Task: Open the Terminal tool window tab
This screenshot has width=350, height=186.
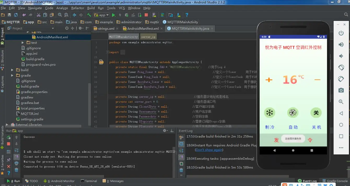Action: (89, 181)
